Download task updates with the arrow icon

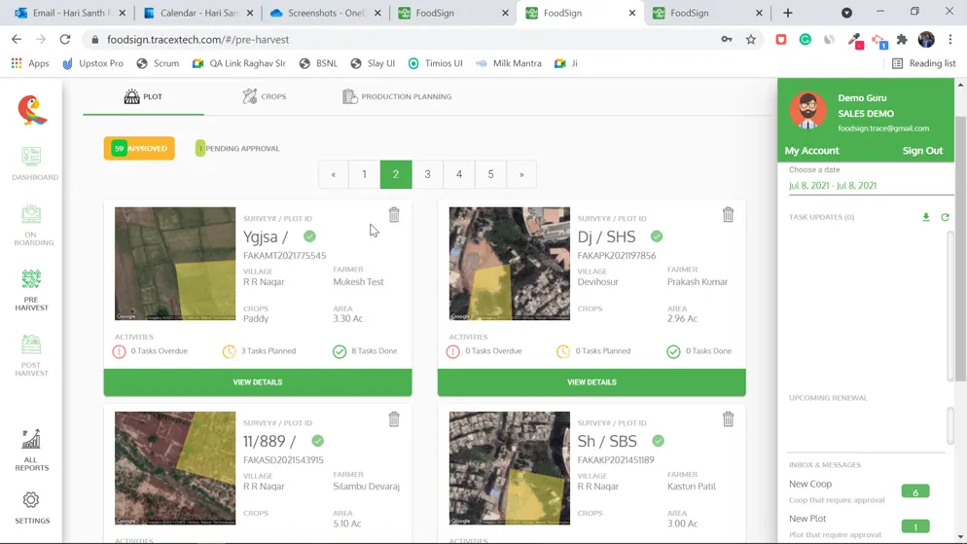[926, 217]
